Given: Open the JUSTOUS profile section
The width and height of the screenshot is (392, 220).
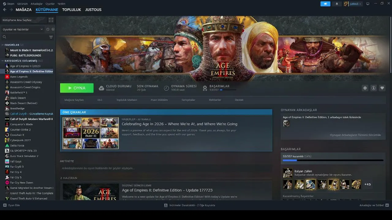Looking at the screenshot, I should point(93,10).
